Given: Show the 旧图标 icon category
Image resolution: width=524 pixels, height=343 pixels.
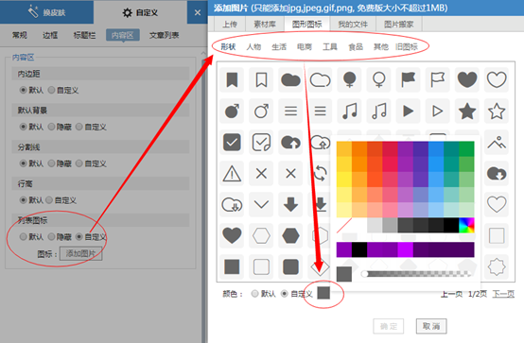Looking at the screenshot, I should pyautogui.click(x=407, y=46).
